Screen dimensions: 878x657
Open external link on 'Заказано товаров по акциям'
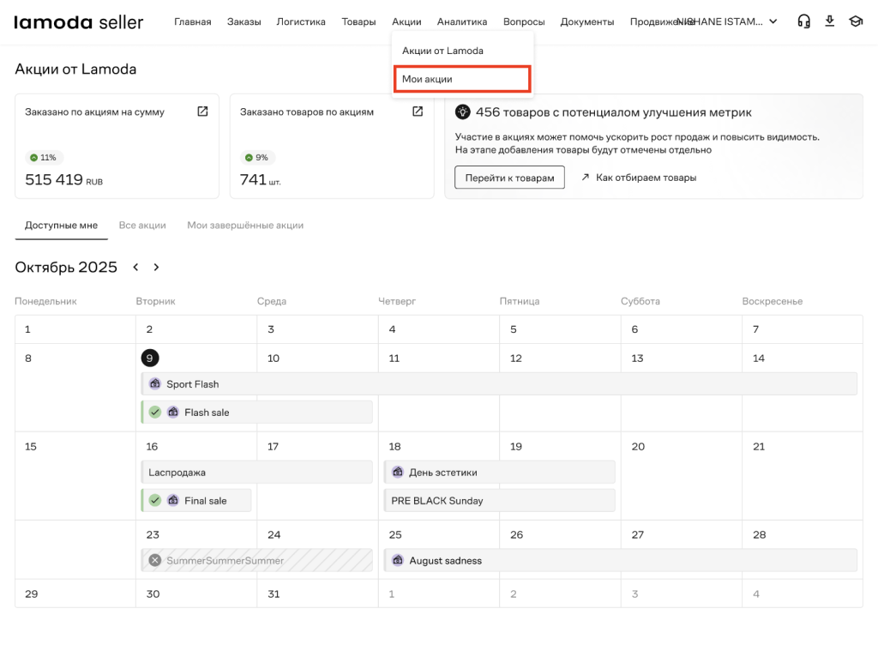418,112
